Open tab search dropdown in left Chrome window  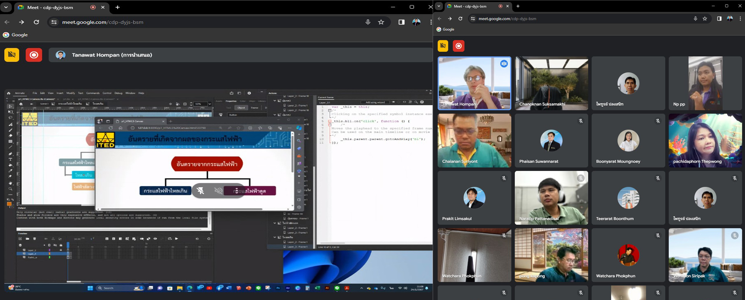tap(6, 7)
